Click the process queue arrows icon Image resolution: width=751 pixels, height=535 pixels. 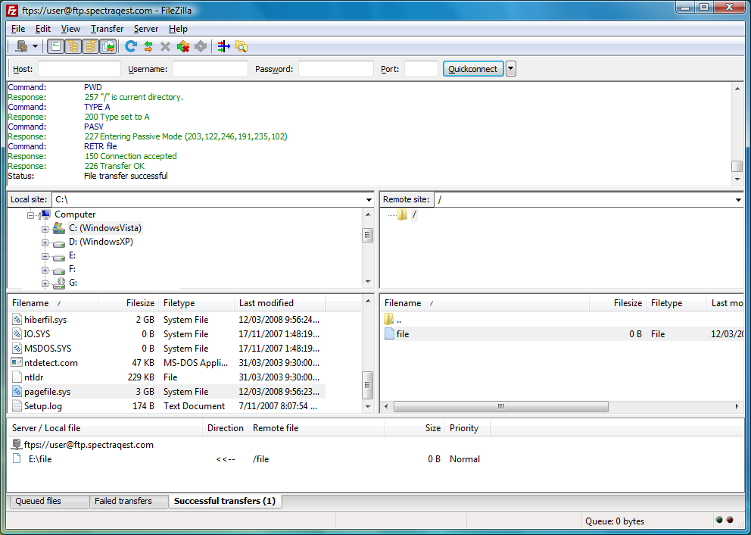[x=148, y=47]
